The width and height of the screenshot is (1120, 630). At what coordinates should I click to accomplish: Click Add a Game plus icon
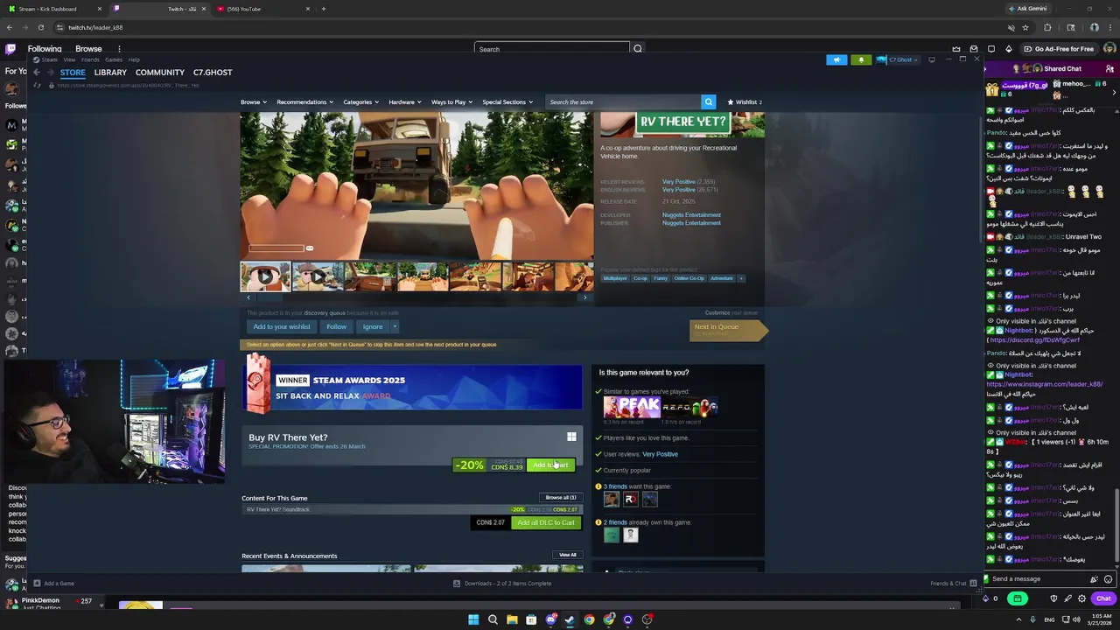pyautogui.click(x=37, y=584)
